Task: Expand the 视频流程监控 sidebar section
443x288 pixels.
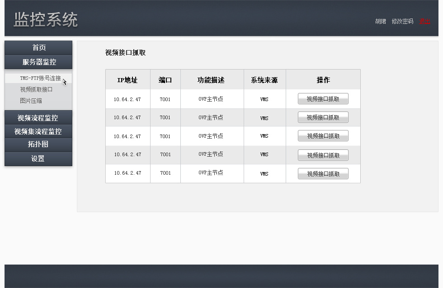Action: (x=38, y=118)
